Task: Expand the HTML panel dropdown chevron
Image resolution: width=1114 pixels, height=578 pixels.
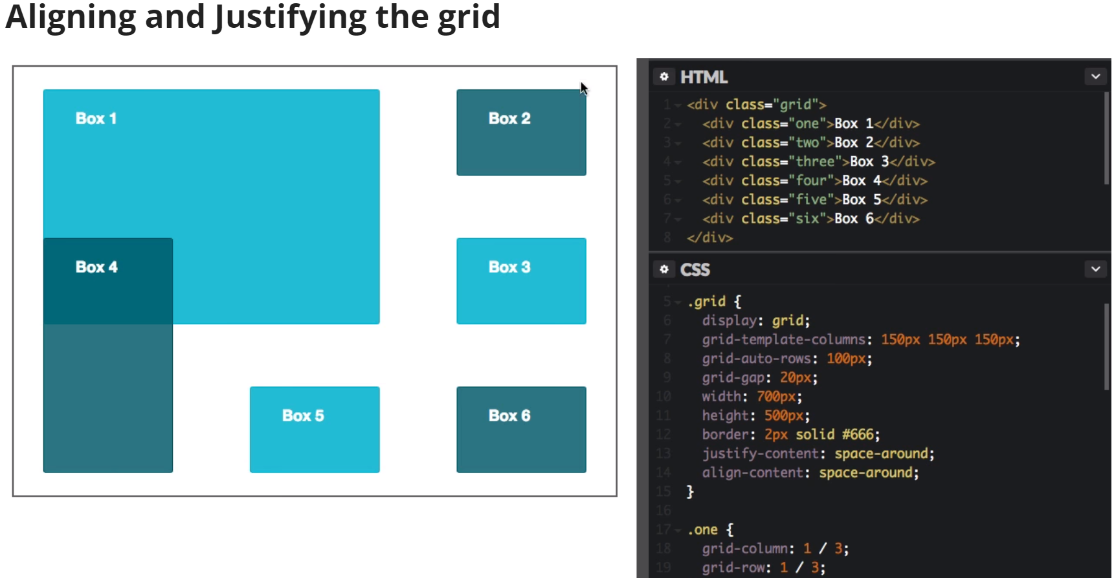Action: [x=1095, y=76]
